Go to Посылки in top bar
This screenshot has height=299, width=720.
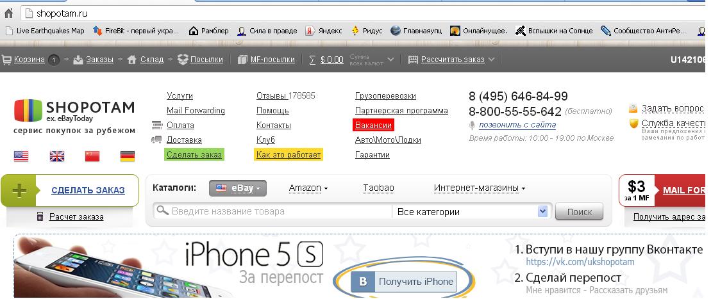coord(201,60)
